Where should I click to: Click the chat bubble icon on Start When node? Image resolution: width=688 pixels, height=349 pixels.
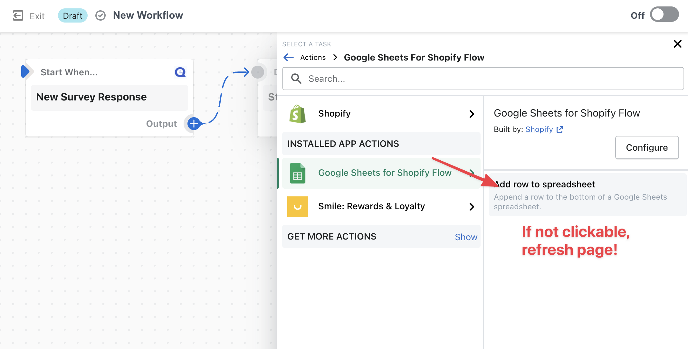(180, 72)
